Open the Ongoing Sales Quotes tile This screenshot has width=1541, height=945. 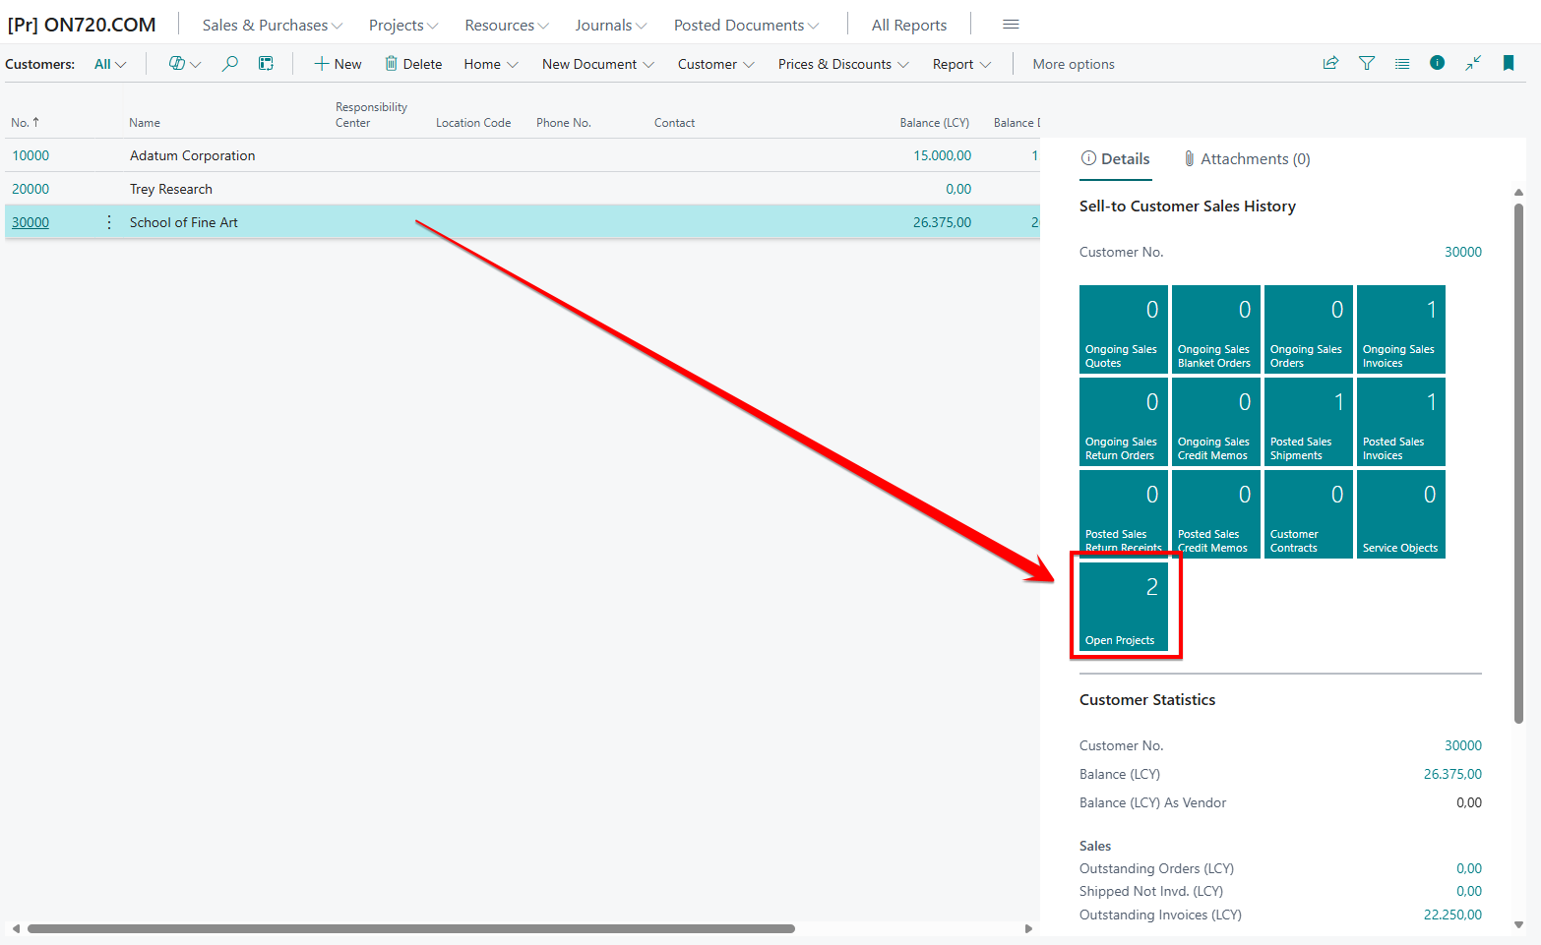(1124, 329)
